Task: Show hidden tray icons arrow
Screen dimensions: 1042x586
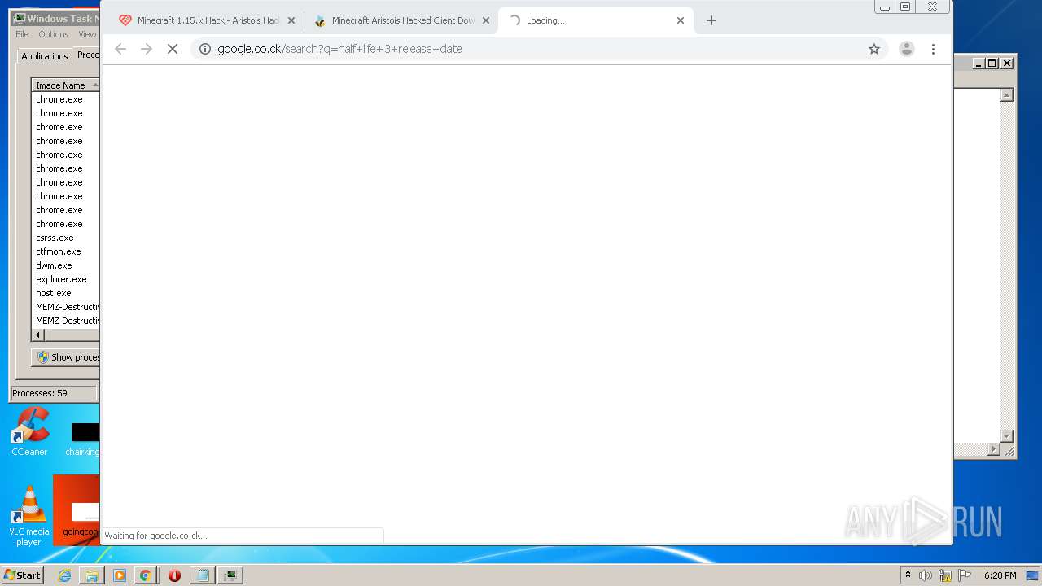Action: tap(908, 575)
